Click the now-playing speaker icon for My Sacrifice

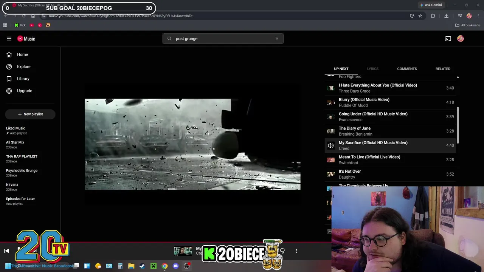pos(331,145)
